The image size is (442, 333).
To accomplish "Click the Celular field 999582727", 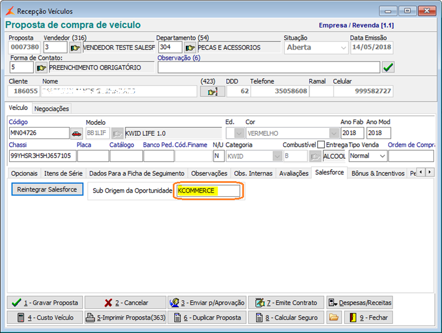I will 363,91.
